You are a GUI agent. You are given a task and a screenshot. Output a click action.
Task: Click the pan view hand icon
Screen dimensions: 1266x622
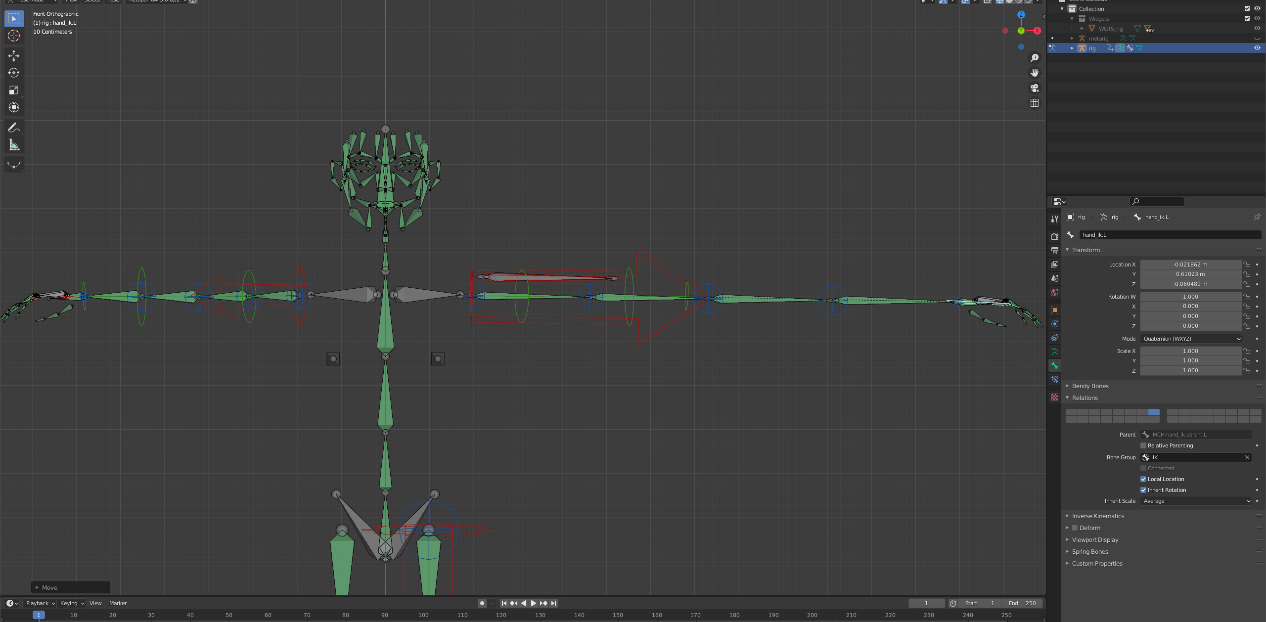pyautogui.click(x=1034, y=73)
